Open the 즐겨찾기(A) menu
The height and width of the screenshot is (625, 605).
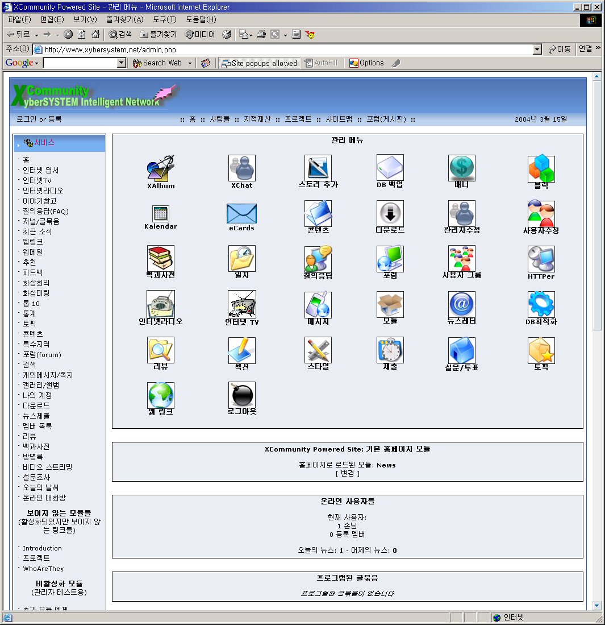pyautogui.click(x=124, y=20)
